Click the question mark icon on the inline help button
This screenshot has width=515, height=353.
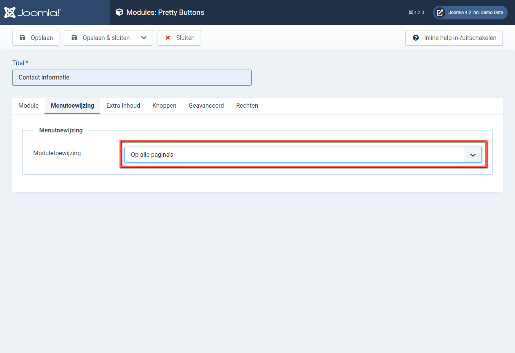tap(416, 38)
